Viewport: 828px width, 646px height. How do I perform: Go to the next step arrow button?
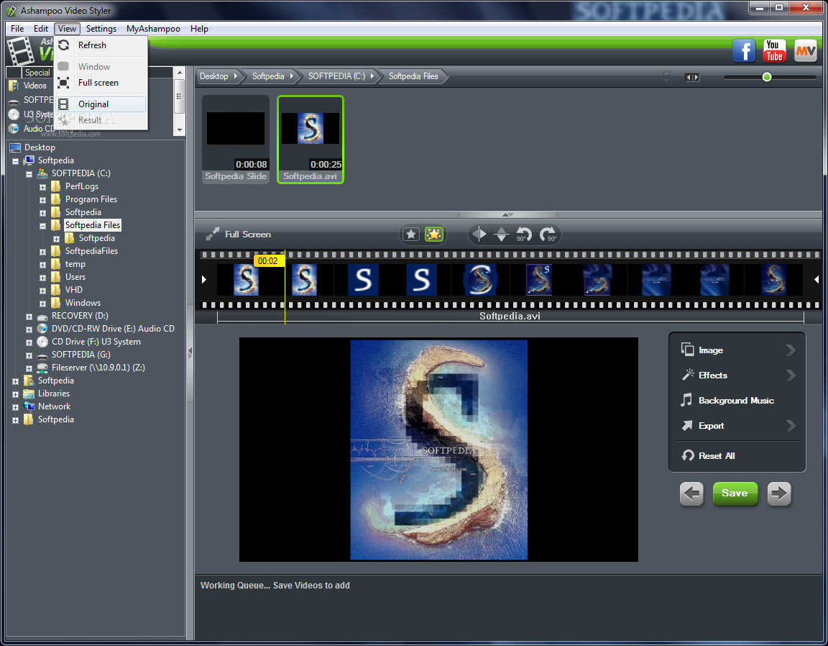pos(779,493)
